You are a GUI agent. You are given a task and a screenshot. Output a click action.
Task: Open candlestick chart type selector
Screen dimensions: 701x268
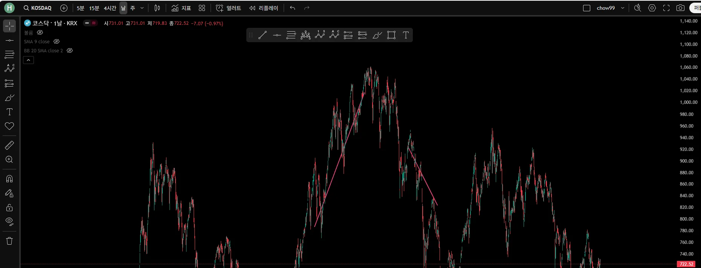coord(157,8)
